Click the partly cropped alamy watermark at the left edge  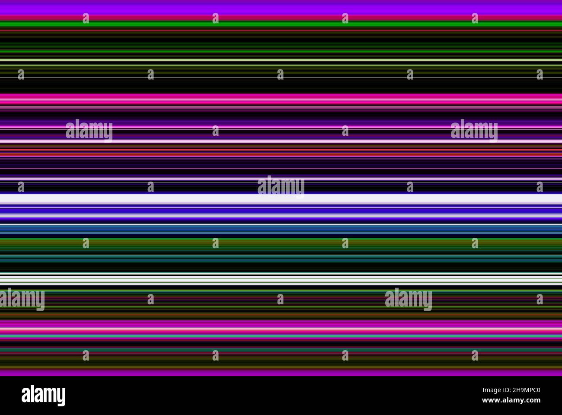22,299
